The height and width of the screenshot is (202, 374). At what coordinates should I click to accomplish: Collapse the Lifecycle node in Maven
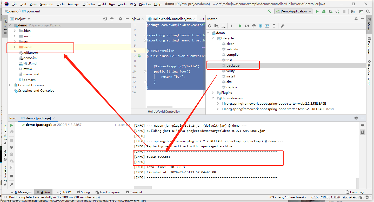tap(213, 38)
